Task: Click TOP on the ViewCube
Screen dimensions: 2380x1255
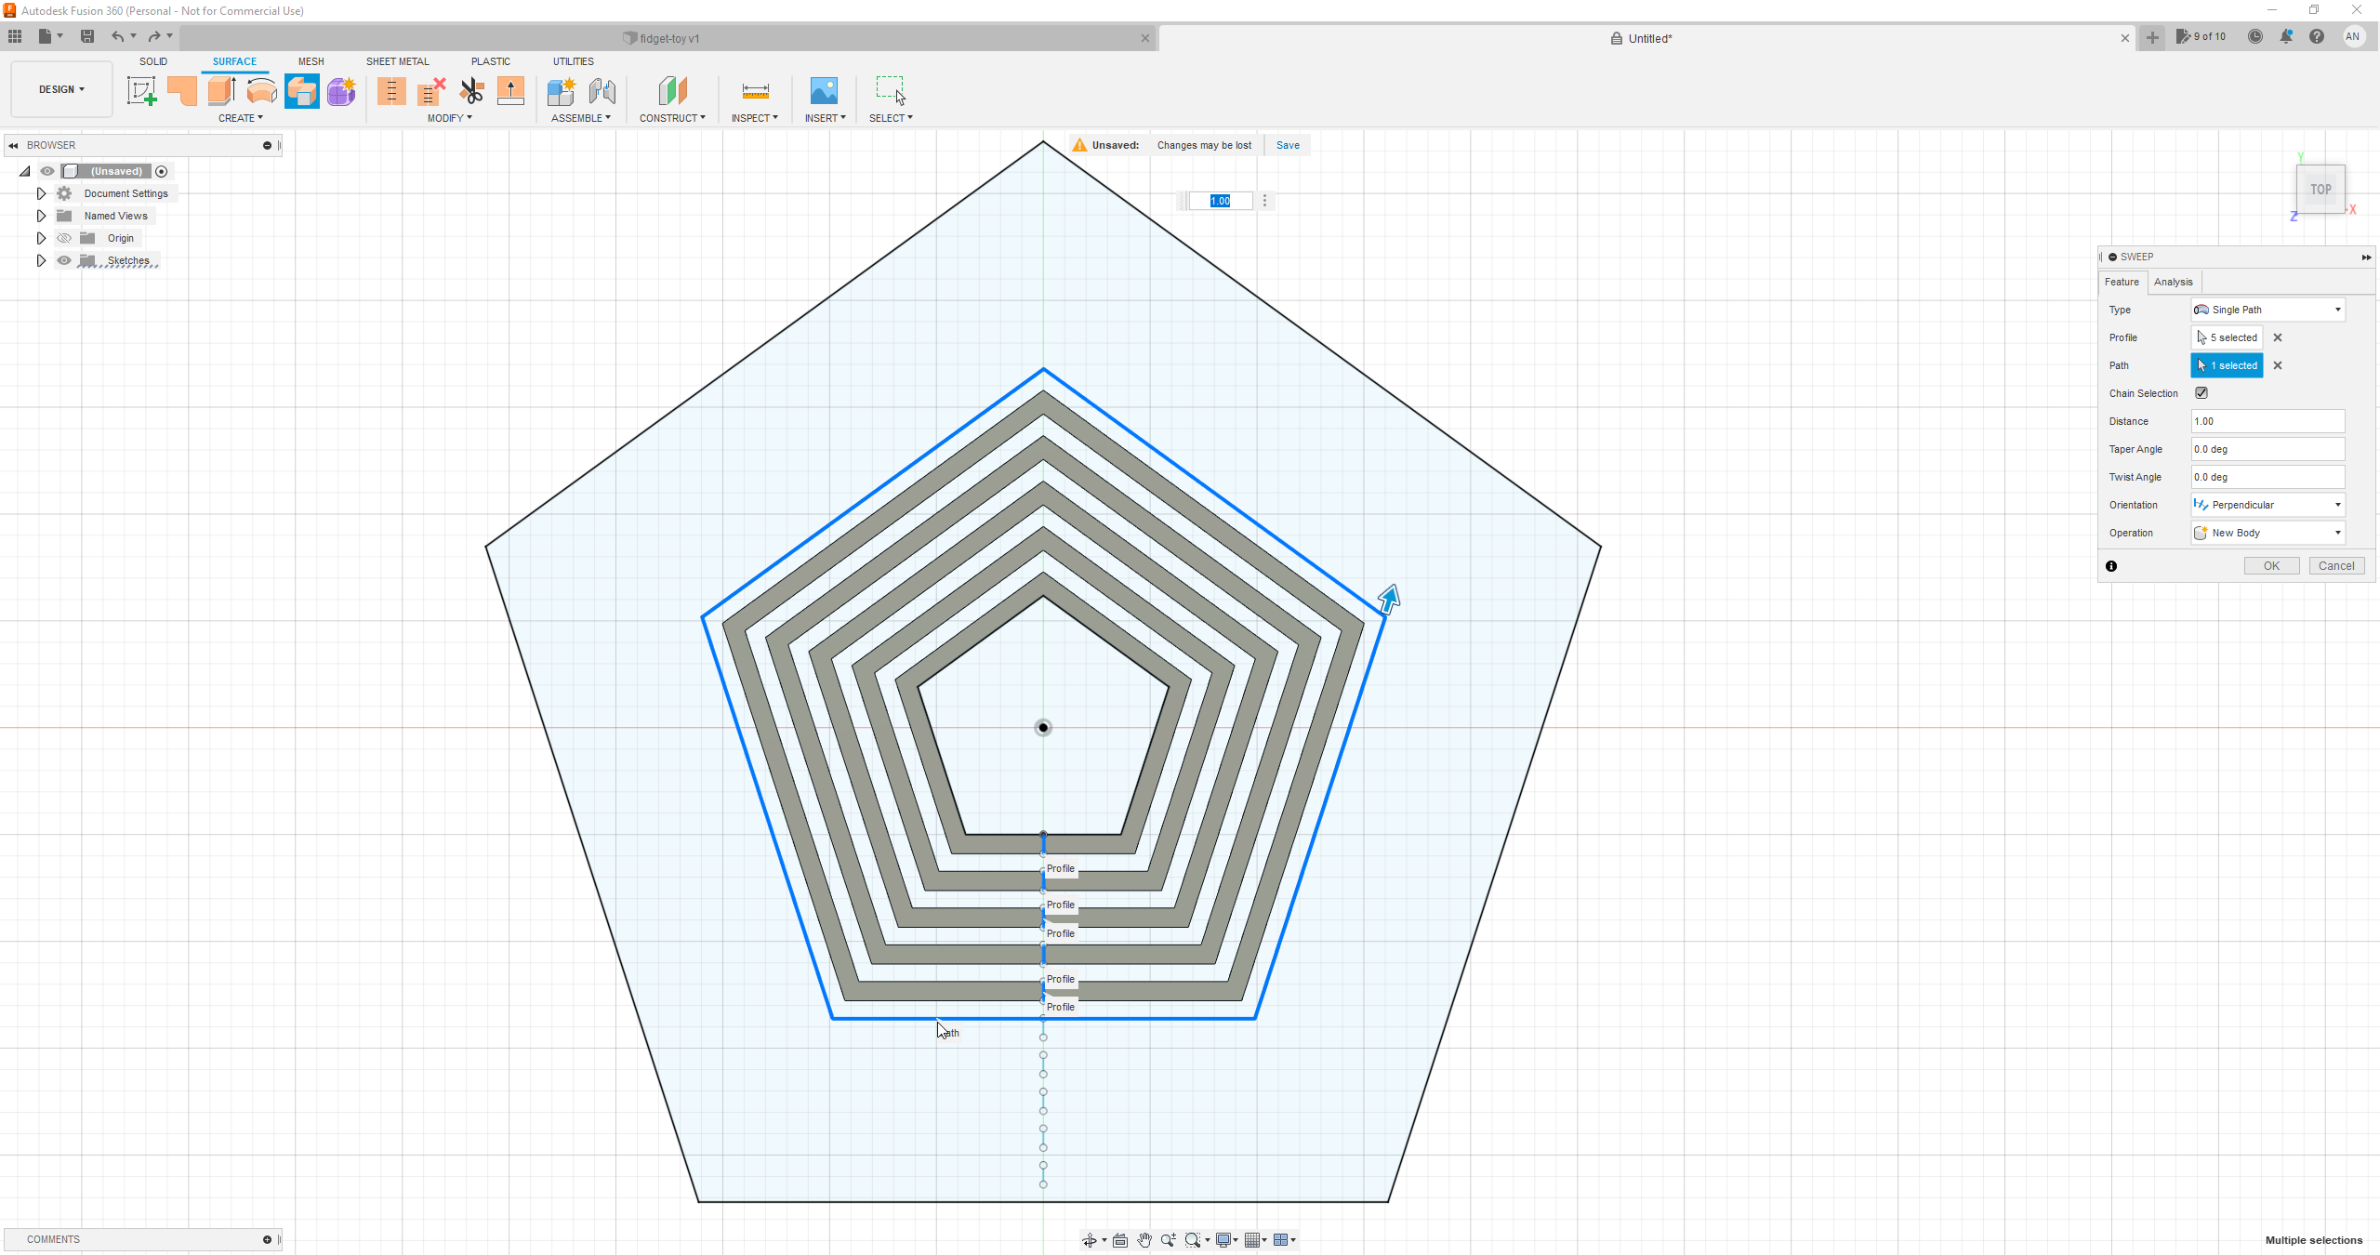Action: coord(2320,189)
